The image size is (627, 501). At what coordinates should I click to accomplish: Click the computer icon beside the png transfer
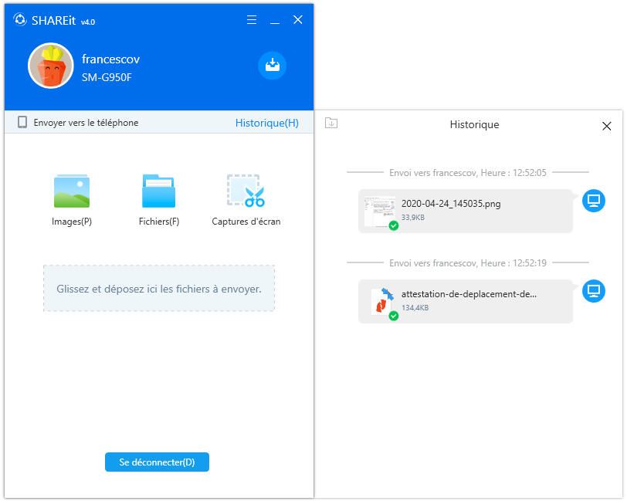click(593, 201)
